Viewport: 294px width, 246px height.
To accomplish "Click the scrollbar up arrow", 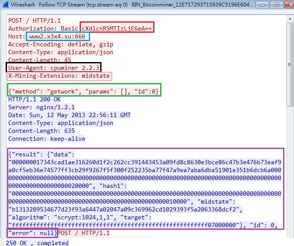I will click(290, 19).
